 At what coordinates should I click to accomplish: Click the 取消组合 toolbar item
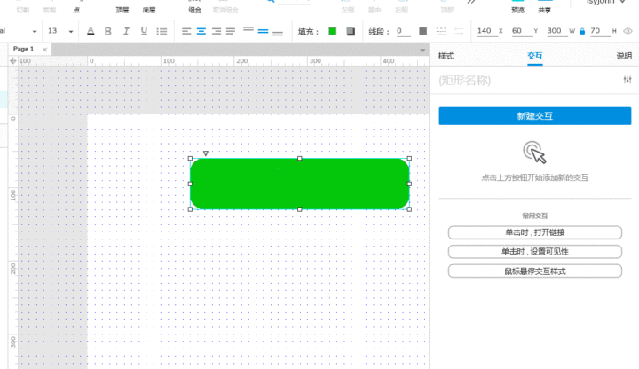[x=225, y=10]
